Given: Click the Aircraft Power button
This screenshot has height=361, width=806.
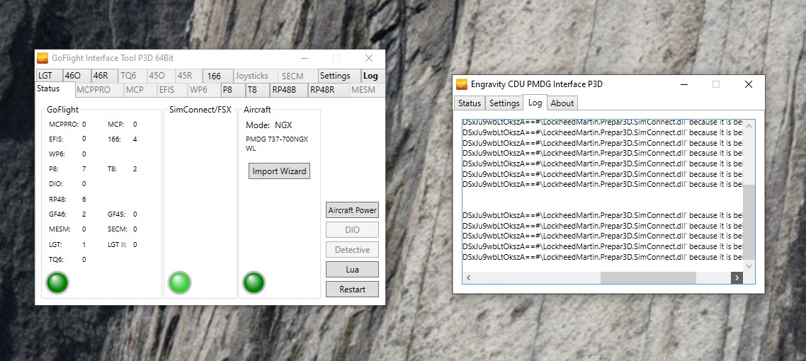Looking at the screenshot, I should click(x=352, y=210).
